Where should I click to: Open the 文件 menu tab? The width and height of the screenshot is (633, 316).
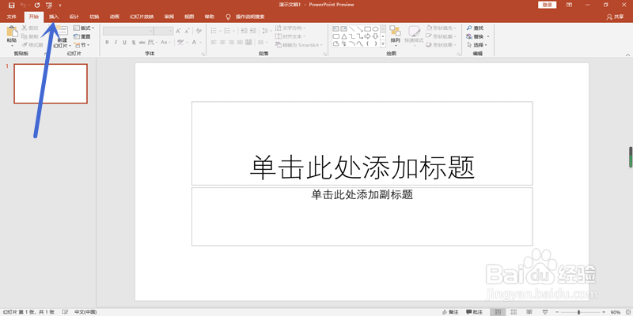click(11, 17)
